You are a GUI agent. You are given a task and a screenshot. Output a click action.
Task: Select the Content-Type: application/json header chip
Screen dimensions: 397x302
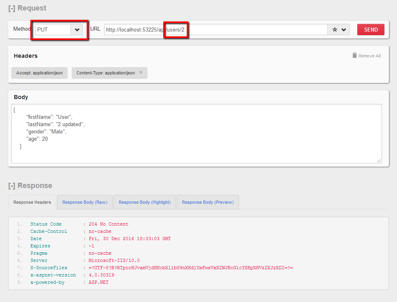(109, 73)
